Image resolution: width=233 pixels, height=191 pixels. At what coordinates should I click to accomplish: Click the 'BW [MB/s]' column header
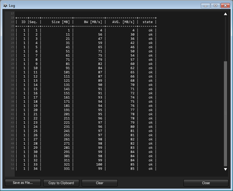93,22
